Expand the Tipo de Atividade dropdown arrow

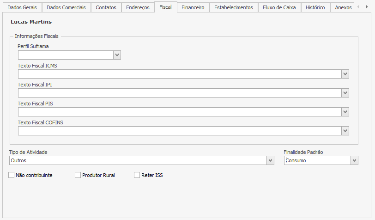pos(270,160)
